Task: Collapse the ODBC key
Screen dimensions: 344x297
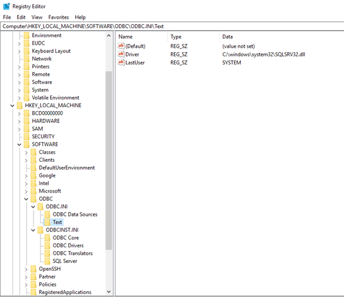Action: (x=26, y=199)
